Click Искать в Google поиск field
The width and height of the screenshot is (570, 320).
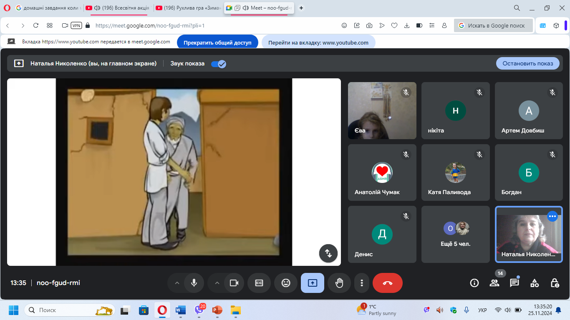pyautogui.click(x=494, y=25)
